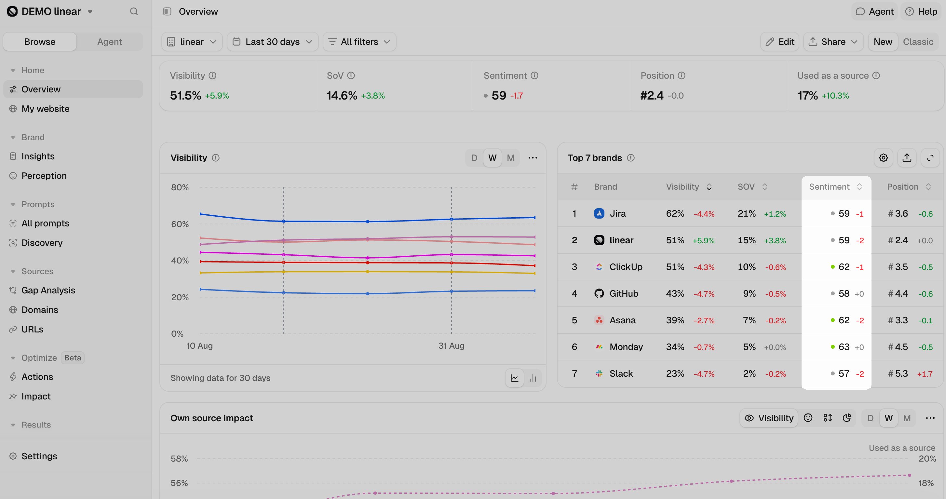
Task: Open the Share dropdown
Action: pyautogui.click(x=833, y=42)
